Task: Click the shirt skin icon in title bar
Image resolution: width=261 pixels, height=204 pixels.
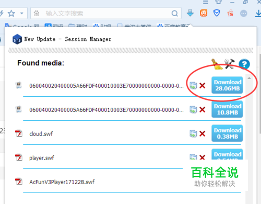Action: [x=219, y=2]
